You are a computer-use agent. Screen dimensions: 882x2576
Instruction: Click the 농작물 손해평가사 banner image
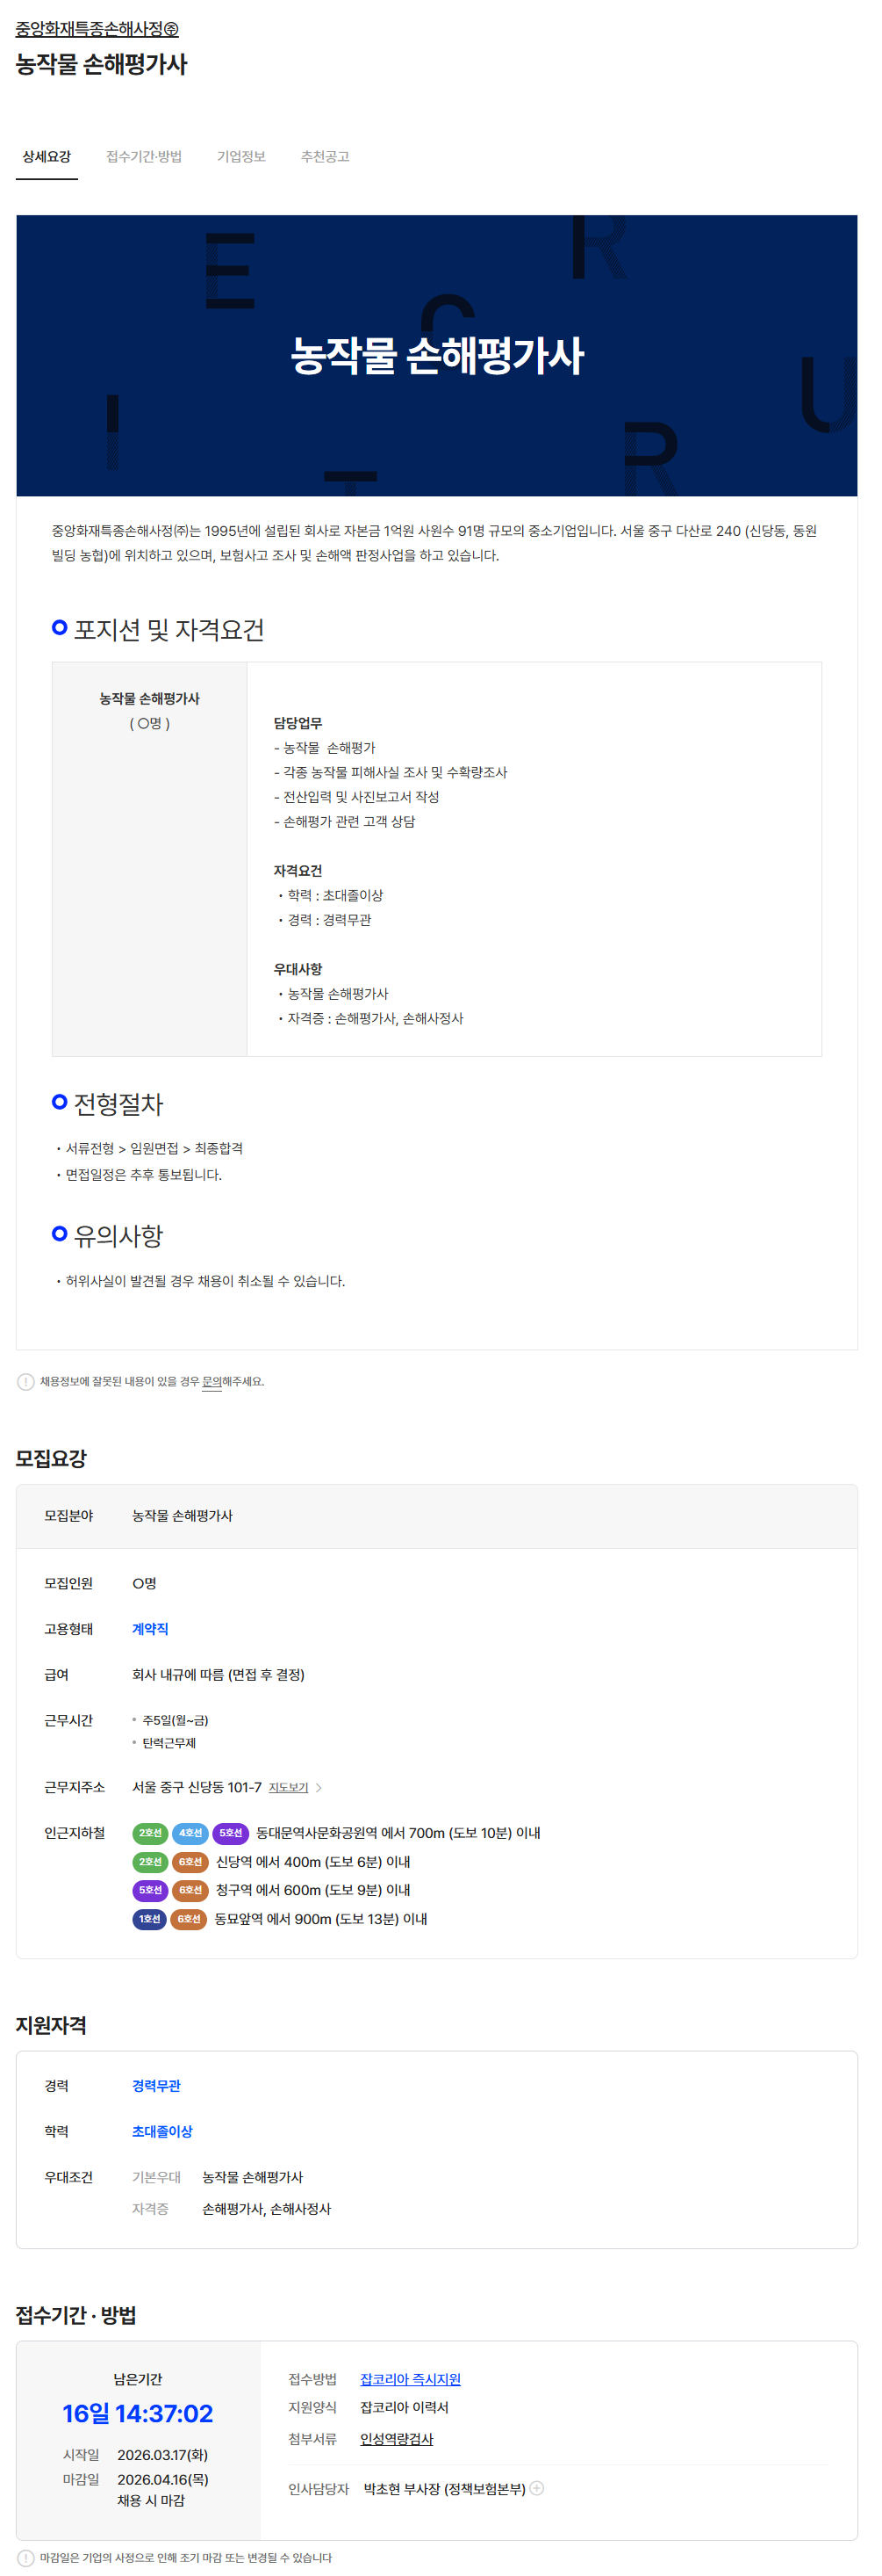click(436, 355)
